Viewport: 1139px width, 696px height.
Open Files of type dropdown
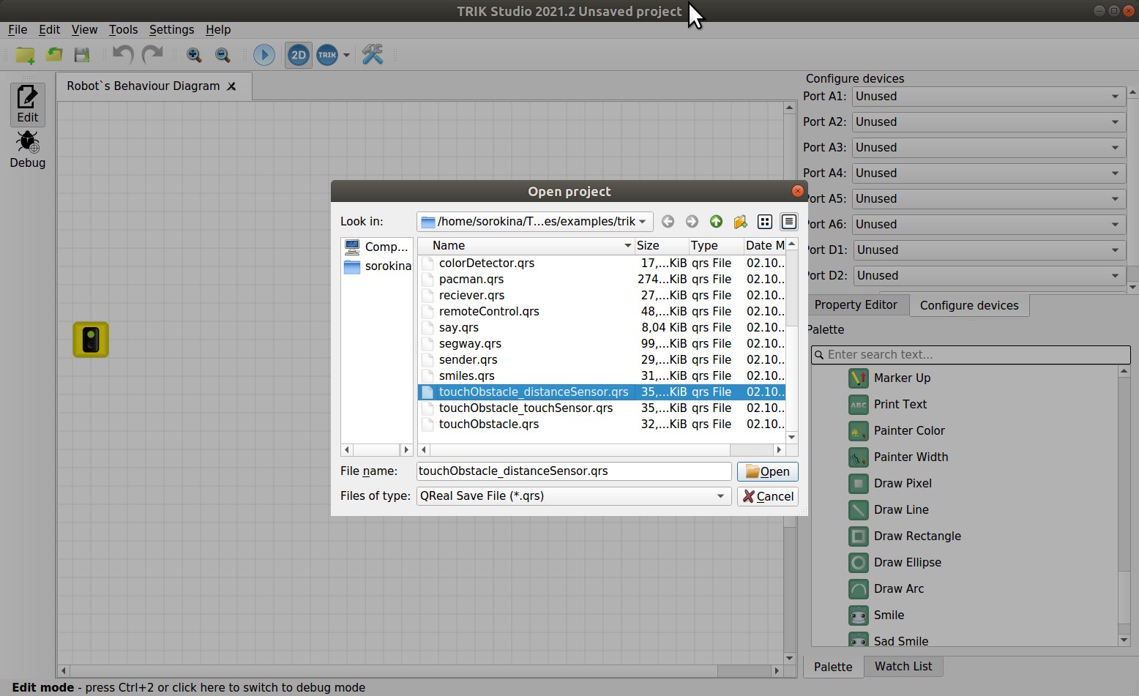(574, 496)
